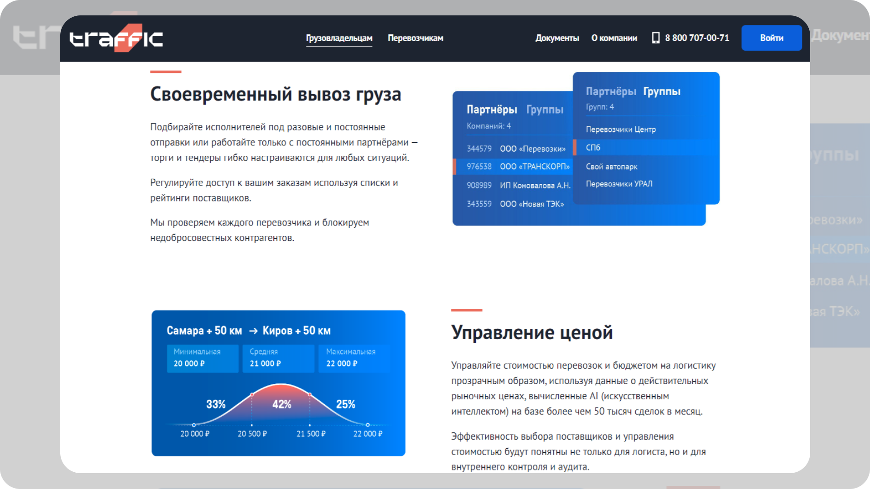Choose group Перевозчики Центр
870x489 pixels.
621,129
